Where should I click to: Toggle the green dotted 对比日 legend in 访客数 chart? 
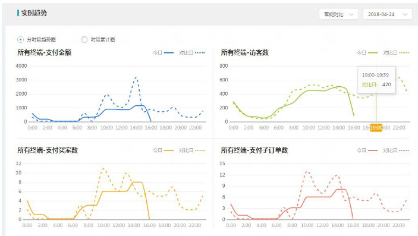396,53
